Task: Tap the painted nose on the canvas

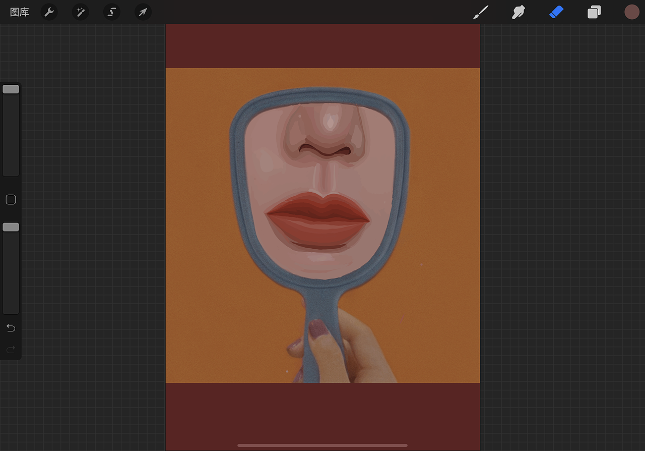Action: tap(324, 133)
